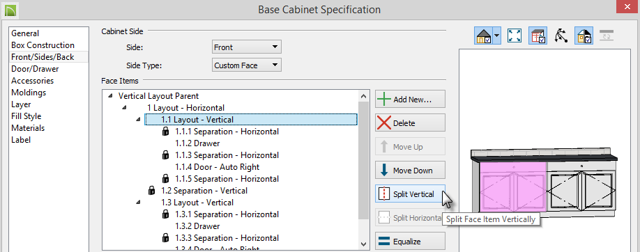
Task: Click lock icon beside 1.1.3 Separation - Horizontal
Action: point(165,155)
